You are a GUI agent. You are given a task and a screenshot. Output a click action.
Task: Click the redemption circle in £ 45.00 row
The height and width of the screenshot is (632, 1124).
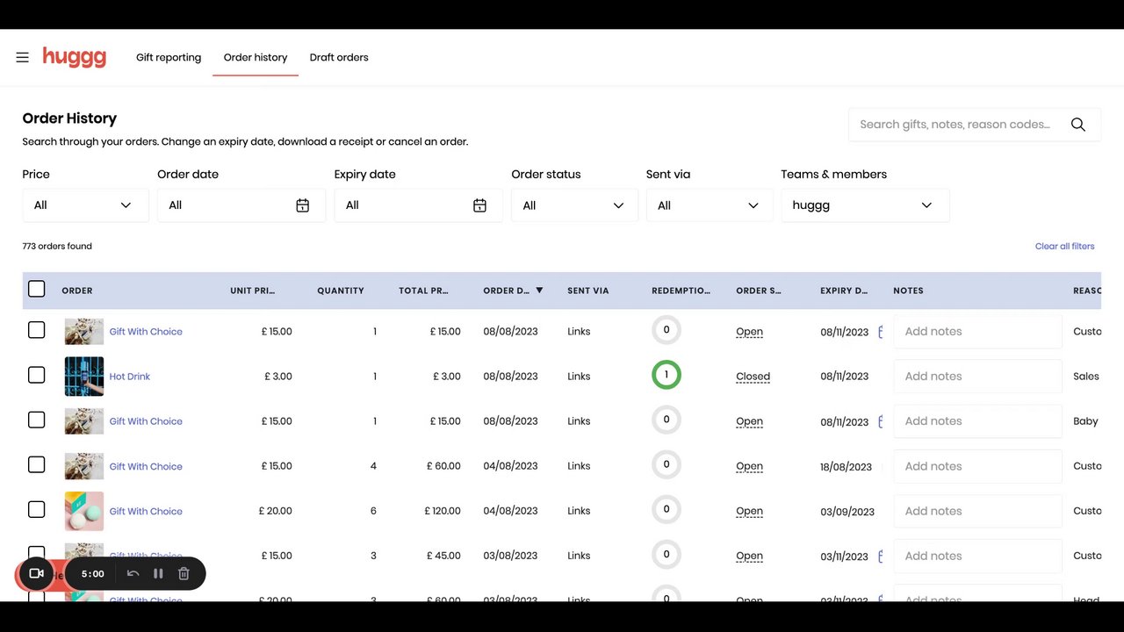point(666,554)
